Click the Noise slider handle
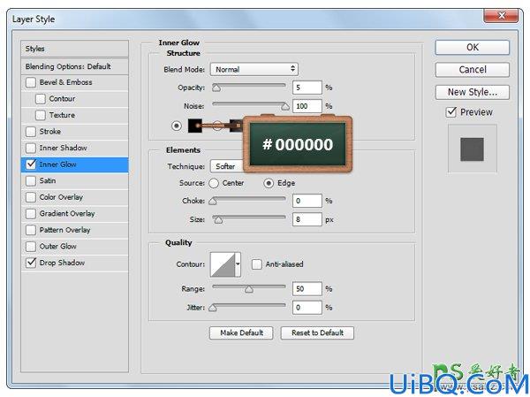This screenshot has width=530, height=397. pyautogui.click(x=285, y=107)
